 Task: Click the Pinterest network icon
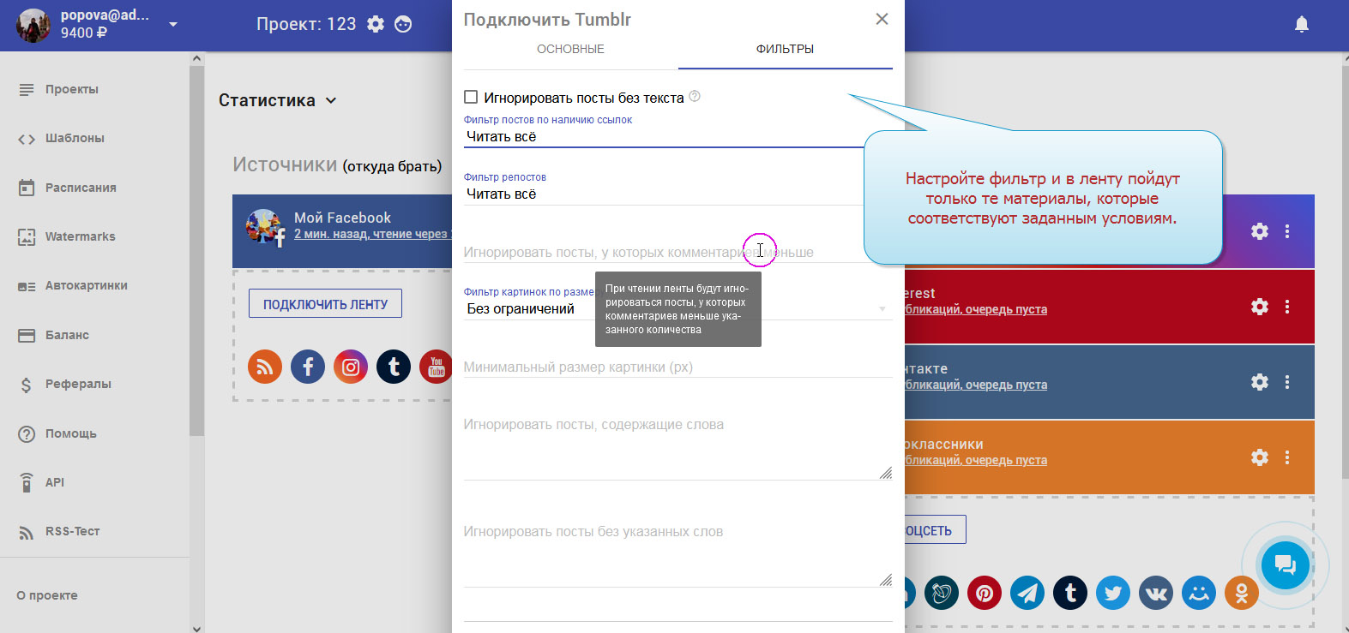click(x=985, y=593)
